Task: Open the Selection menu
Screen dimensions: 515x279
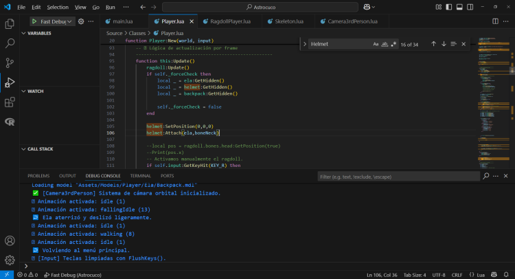Action: click(x=58, y=6)
